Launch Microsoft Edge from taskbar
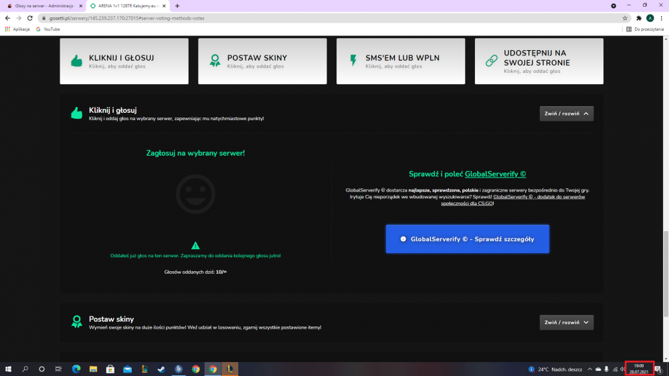This screenshot has height=376, width=669. tap(76, 369)
